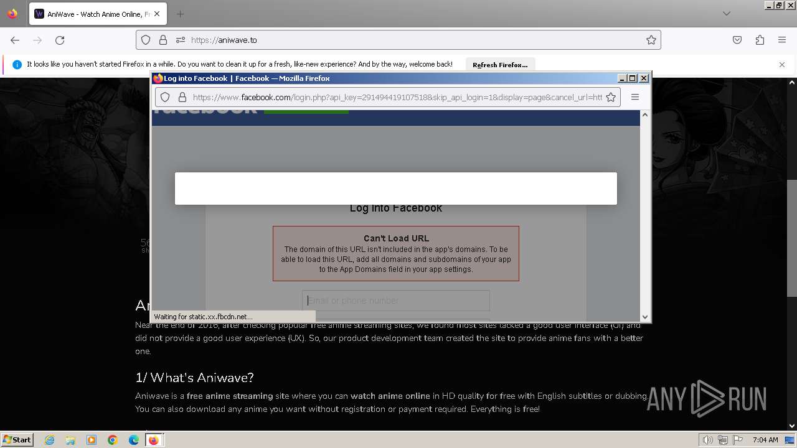
Task: Launch Chrome from taskbar
Action: pos(113,440)
